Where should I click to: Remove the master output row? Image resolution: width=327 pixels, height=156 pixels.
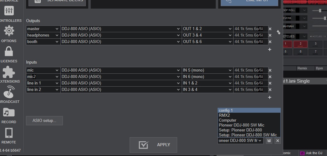270,29
